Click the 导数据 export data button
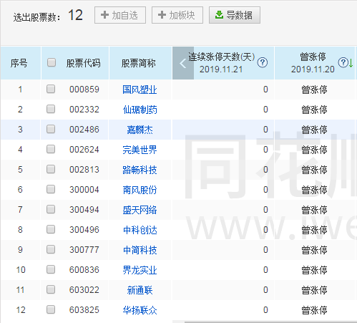Viewport: 357px width, 323px height. tap(235, 15)
